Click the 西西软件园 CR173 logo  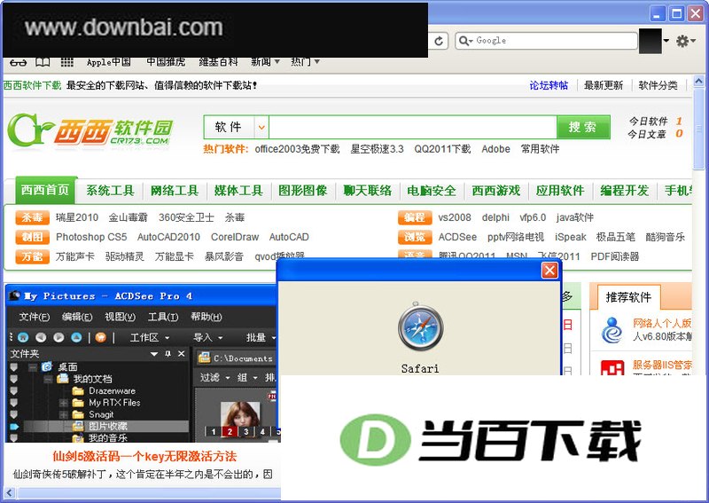[x=90, y=130]
